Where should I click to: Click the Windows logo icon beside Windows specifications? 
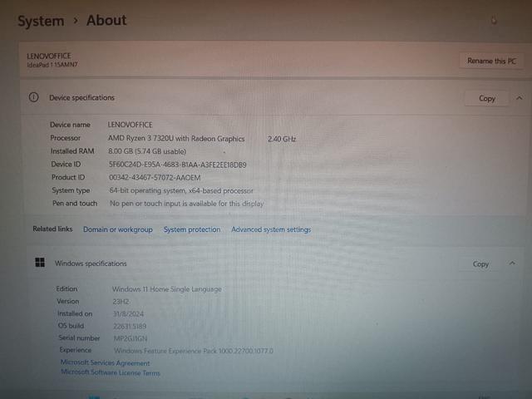40,263
